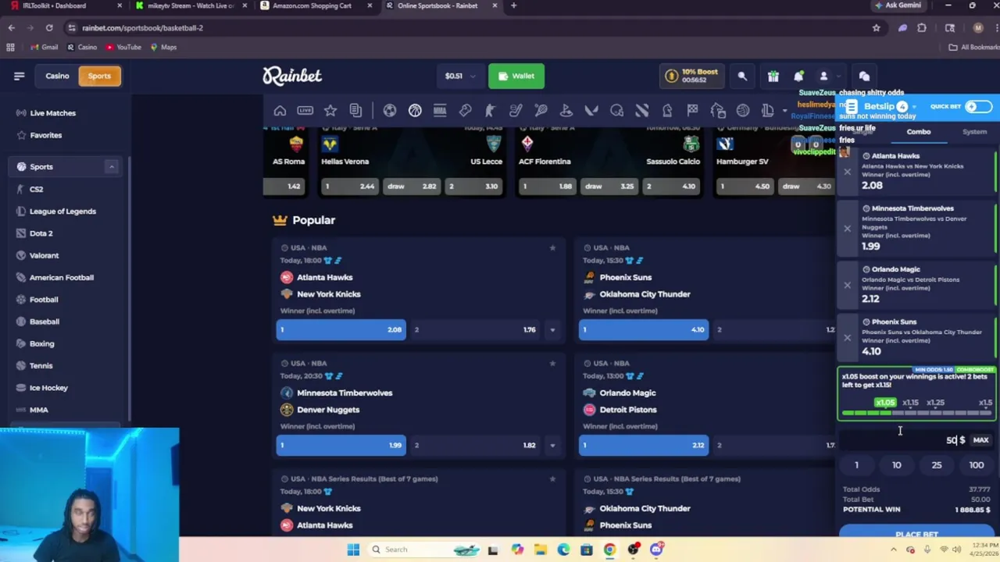
Task: Add 10 to the stake amount
Action: (x=896, y=465)
